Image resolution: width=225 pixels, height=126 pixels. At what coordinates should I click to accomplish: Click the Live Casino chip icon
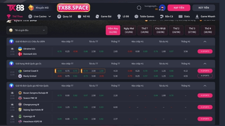click(30, 17)
